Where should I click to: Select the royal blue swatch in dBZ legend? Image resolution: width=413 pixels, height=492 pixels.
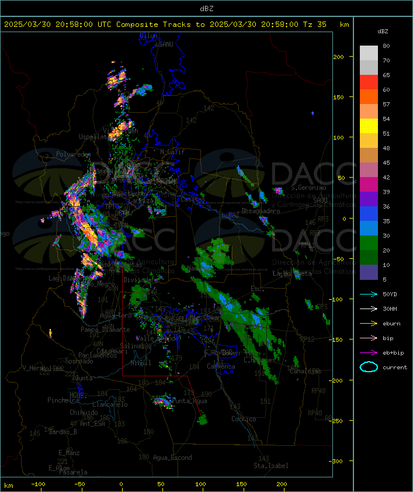(x=369, y=214)
